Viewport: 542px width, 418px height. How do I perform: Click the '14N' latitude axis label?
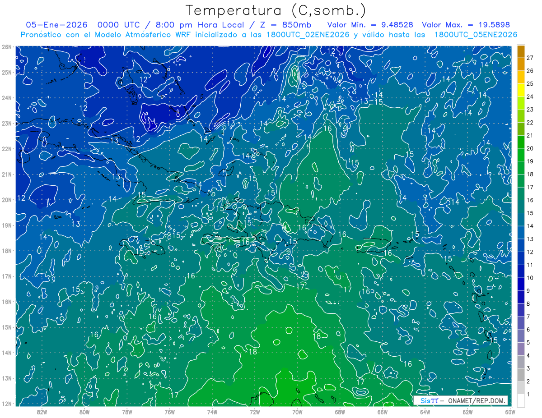[7, 353]
